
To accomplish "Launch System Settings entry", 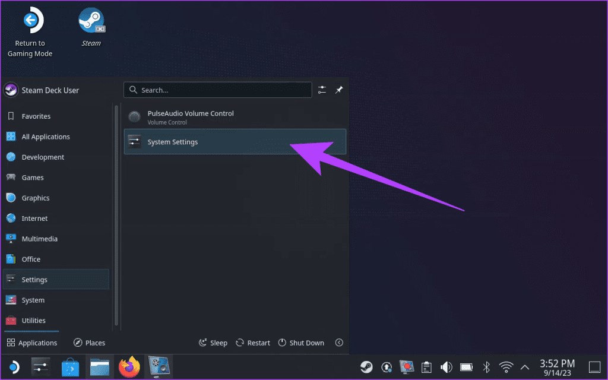I will click(x=235, y=141).
